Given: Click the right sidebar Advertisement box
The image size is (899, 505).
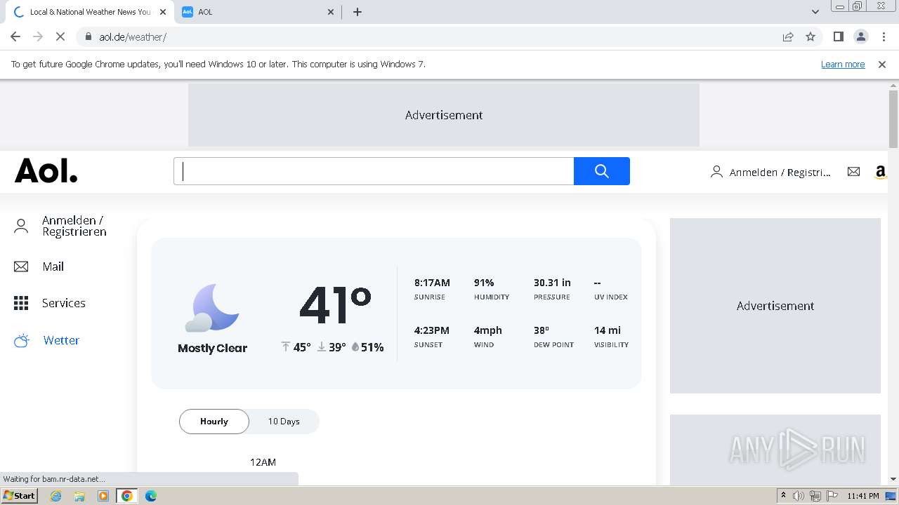Looking at the screenshot, I should pyautogui.click(x=775, y=306).
